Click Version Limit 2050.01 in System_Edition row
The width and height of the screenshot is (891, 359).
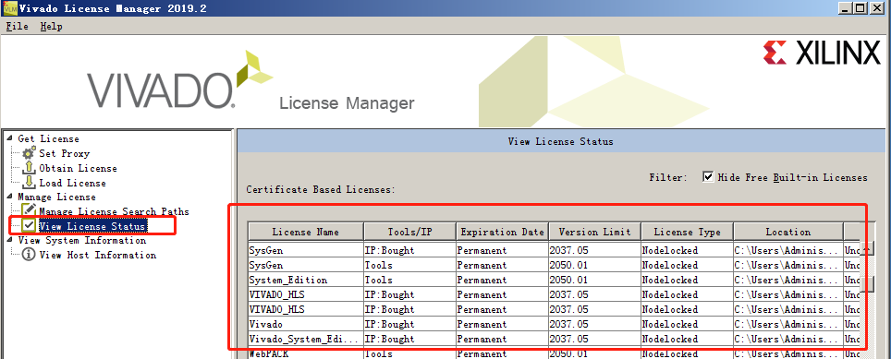pyautogui.click(x=594, y=280)
